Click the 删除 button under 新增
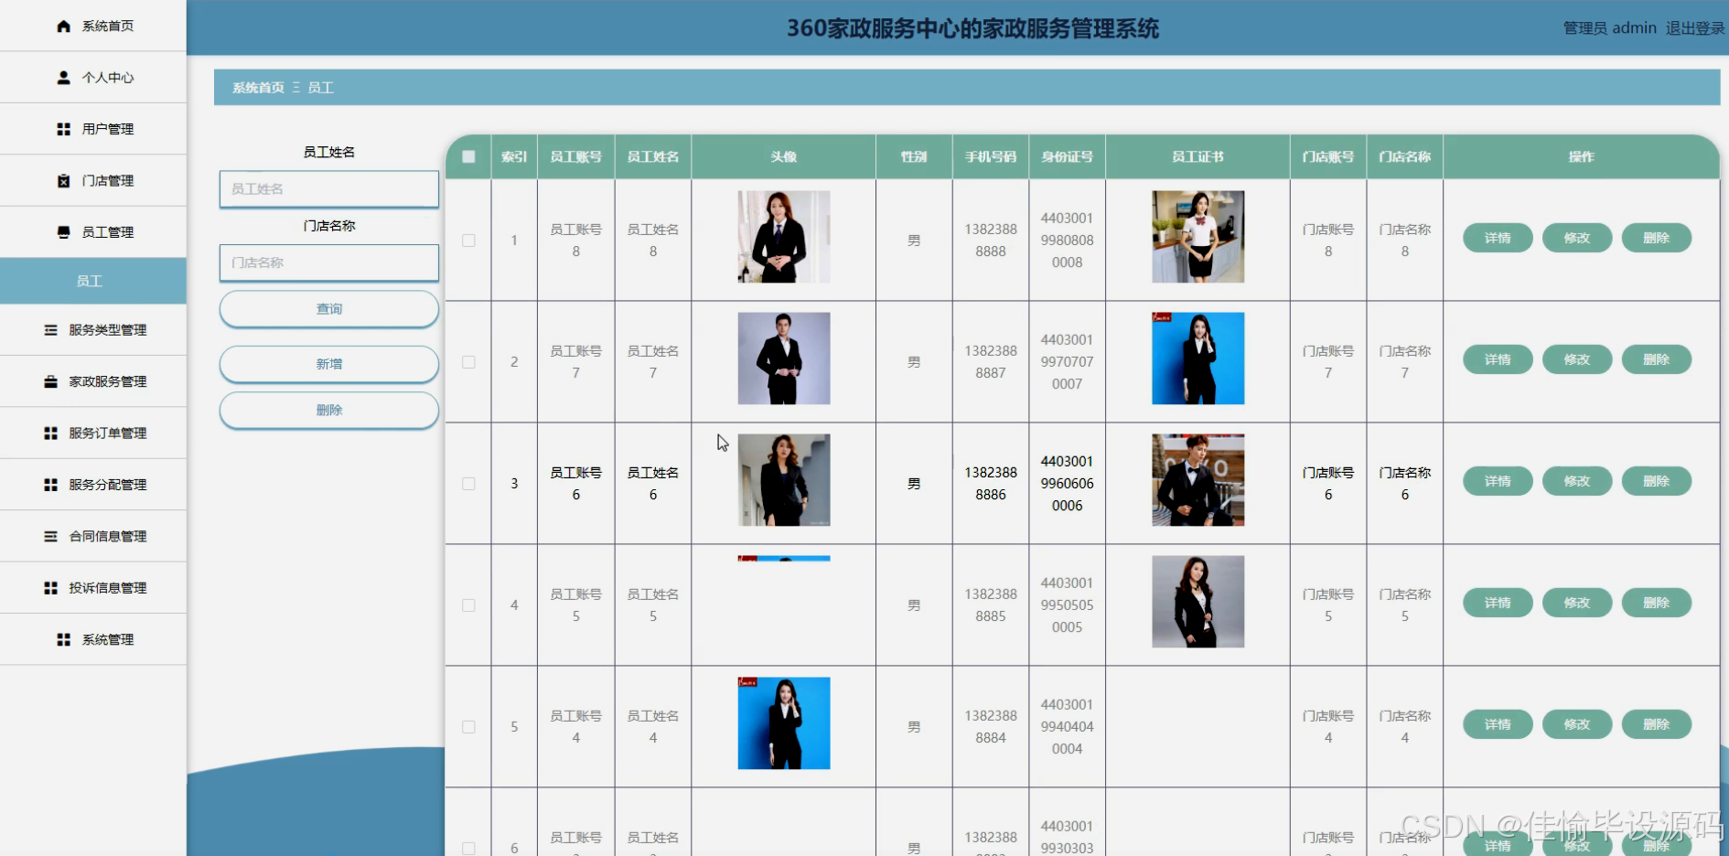Viewport: 1729px width, 856px height. pos(329,411)
